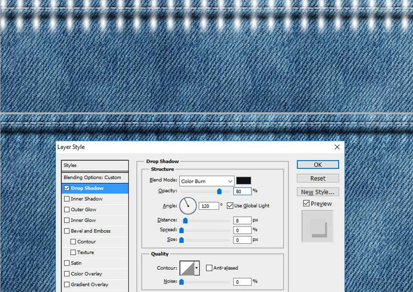Click the Opacity slider handle
This screenshot has height=292, width=413.
click(x=219, y=191)
